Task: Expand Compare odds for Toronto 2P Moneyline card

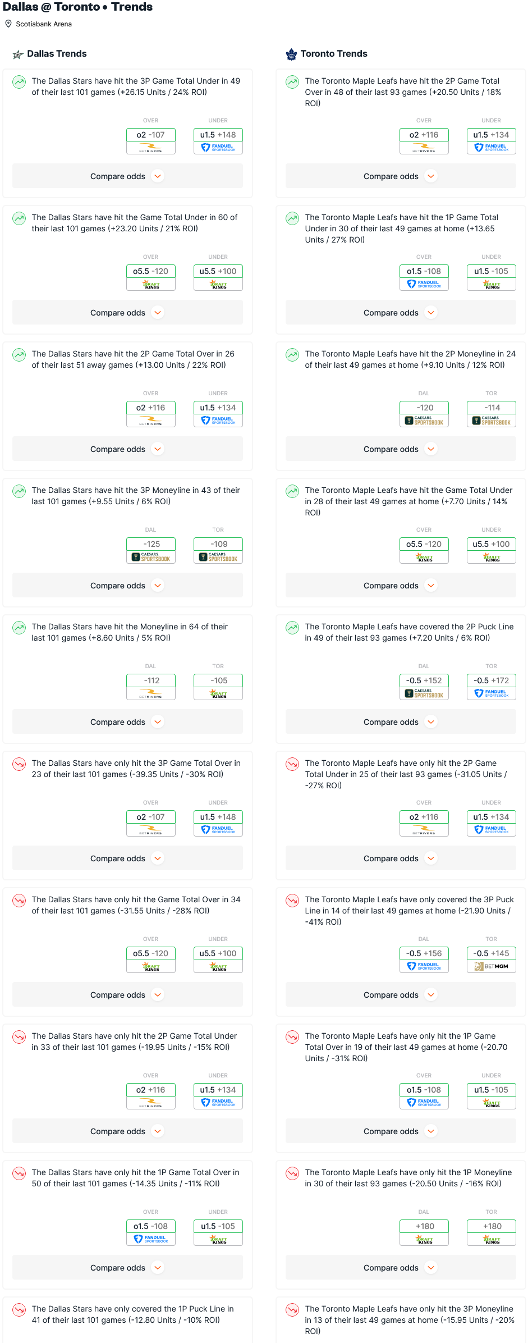Action: (401, 449)
